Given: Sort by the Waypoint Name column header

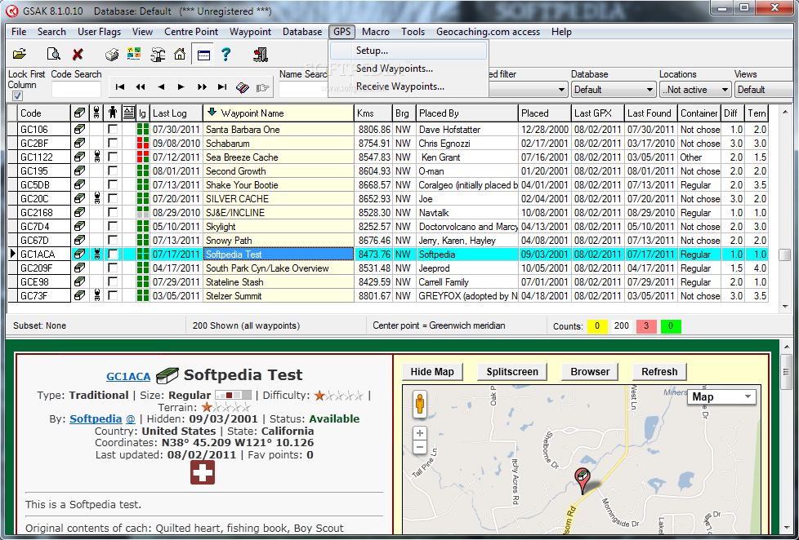Looking at the screenshot, I should (x=279, y=113).
